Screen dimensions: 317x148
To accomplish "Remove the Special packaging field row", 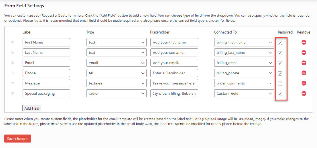I will click(304, 93).
